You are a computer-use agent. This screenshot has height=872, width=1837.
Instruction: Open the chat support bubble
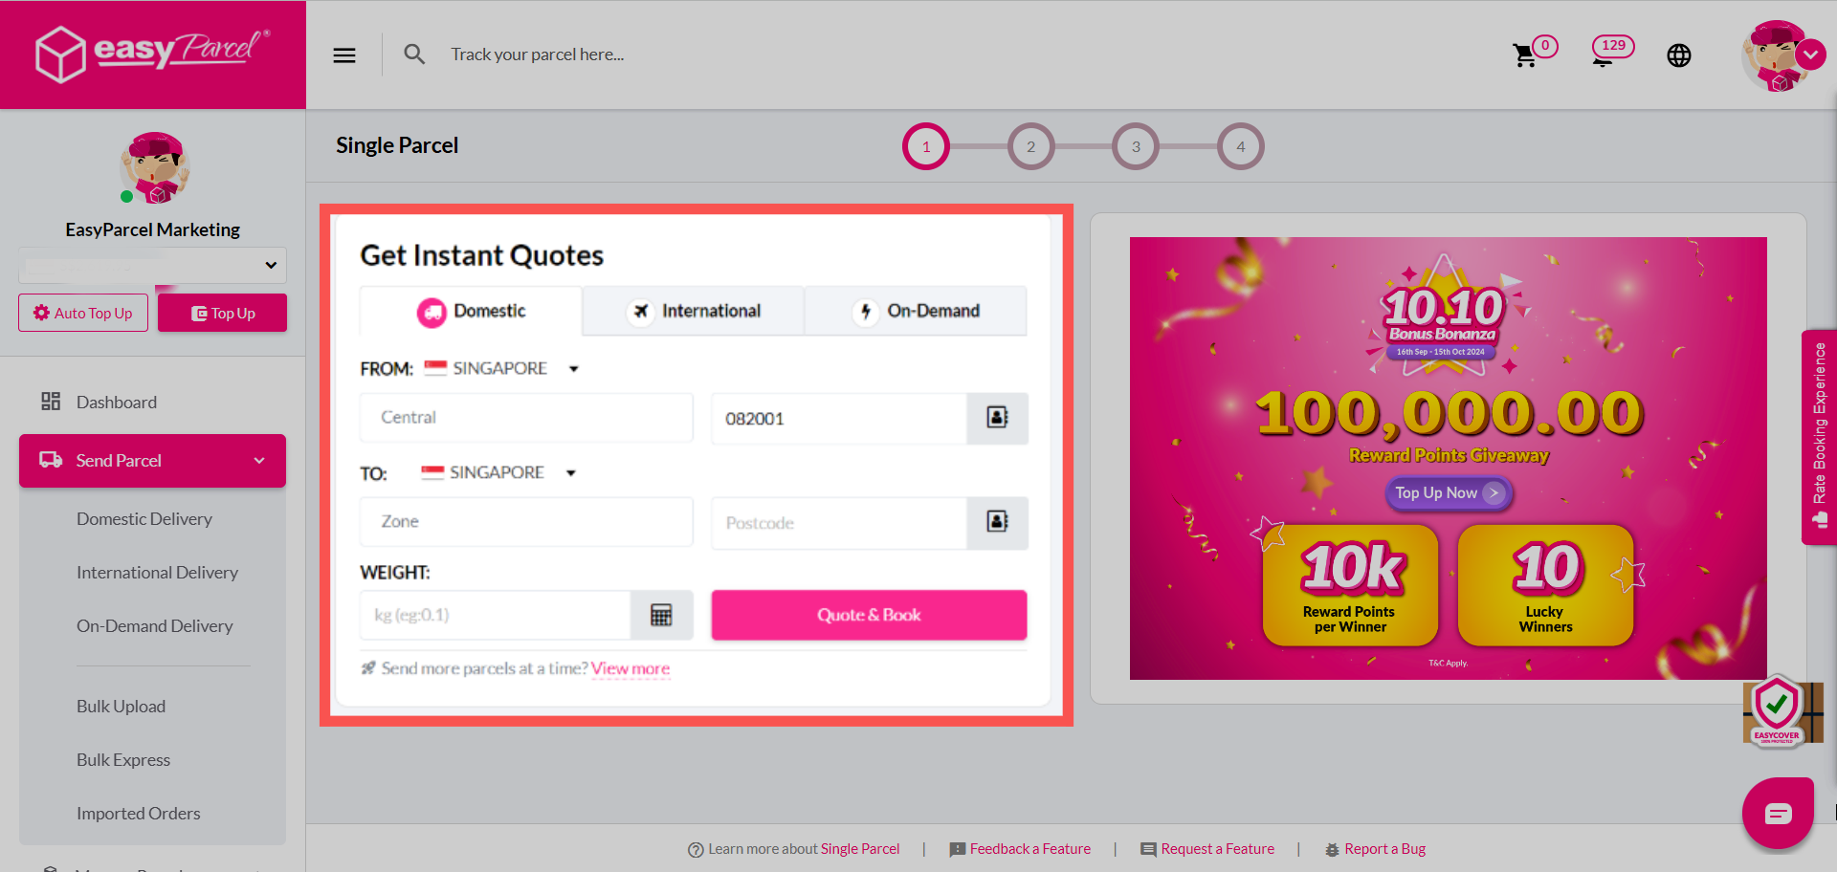pyautogui.click(x=1778, y=814)
